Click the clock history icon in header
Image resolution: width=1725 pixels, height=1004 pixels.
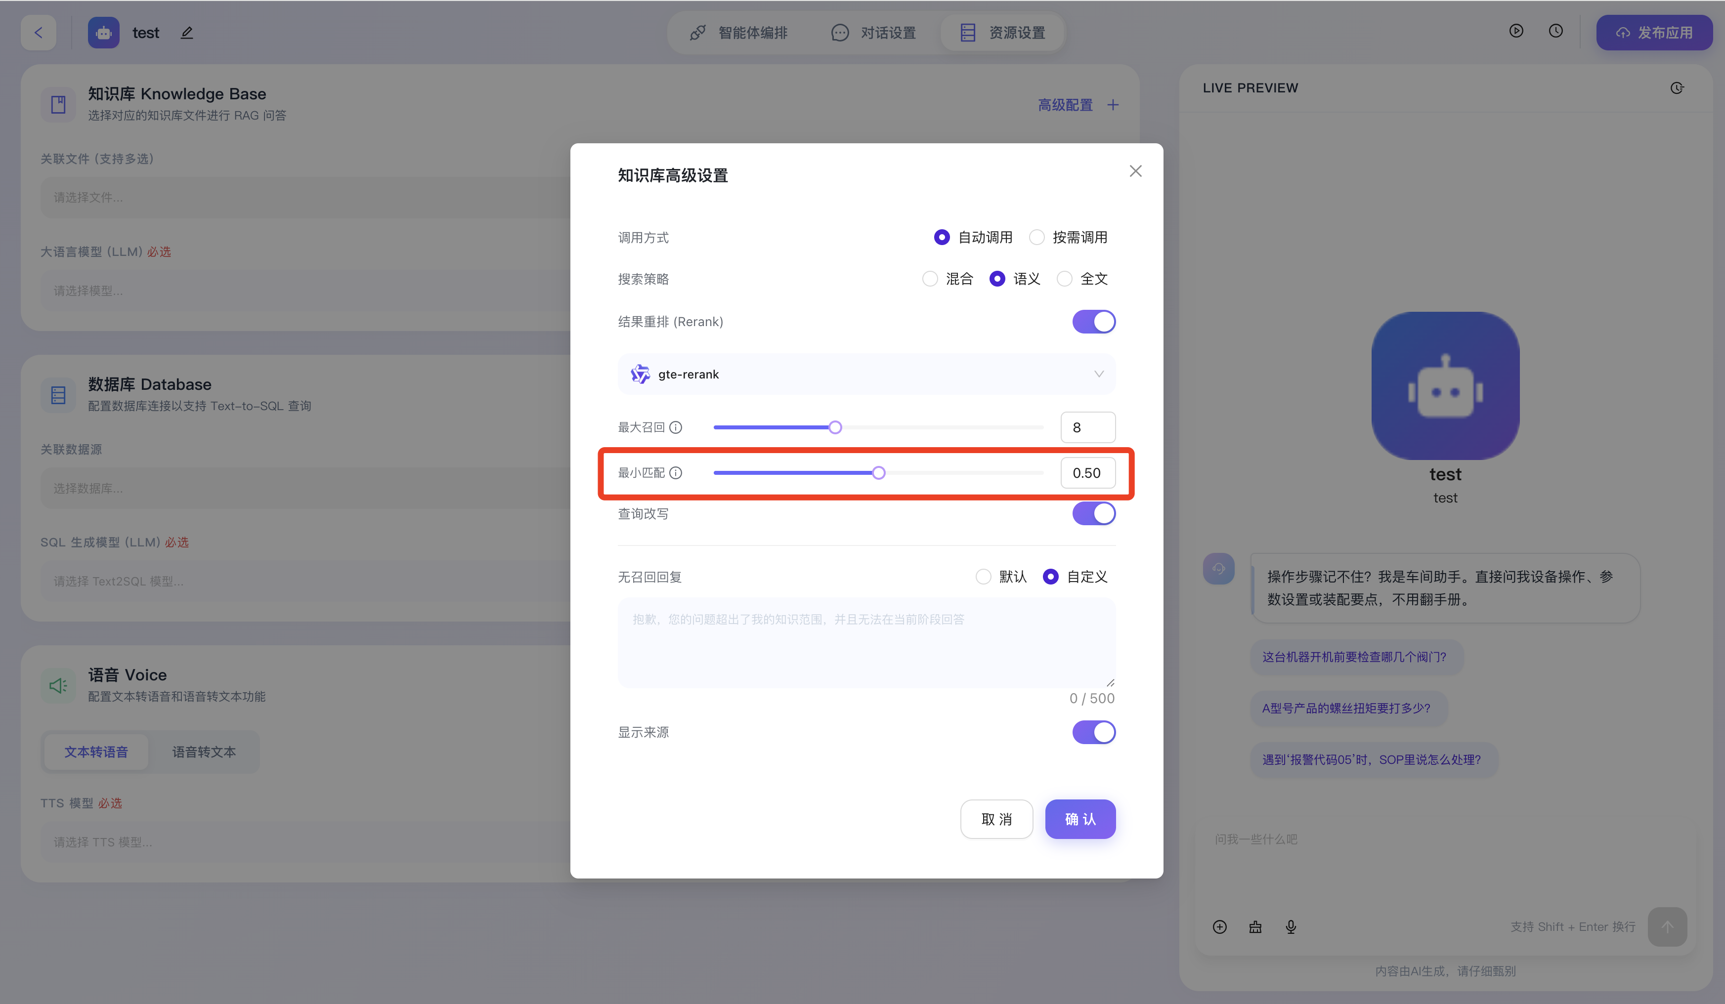tap(1555, 31)
